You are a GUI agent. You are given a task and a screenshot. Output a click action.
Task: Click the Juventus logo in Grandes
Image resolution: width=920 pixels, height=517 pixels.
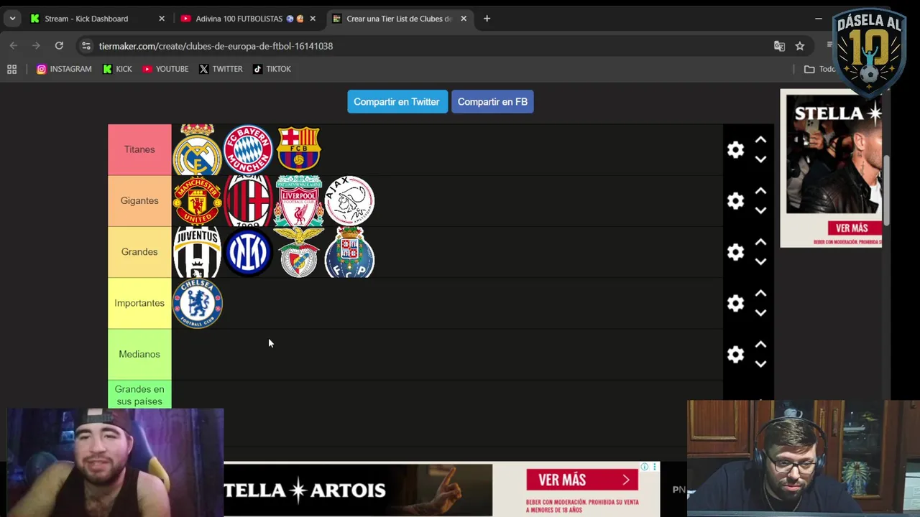click(x=198, y=252)
